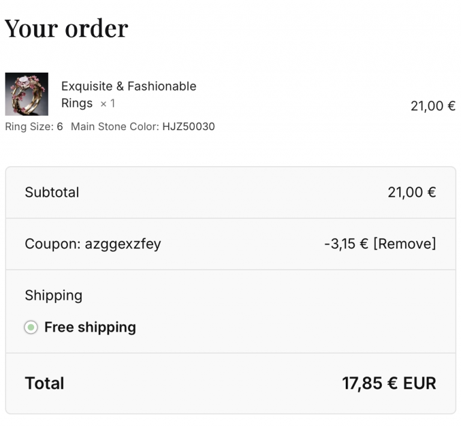Click the word Rings in product title
This screenshot has height=427, width=461.
[77, 104]
